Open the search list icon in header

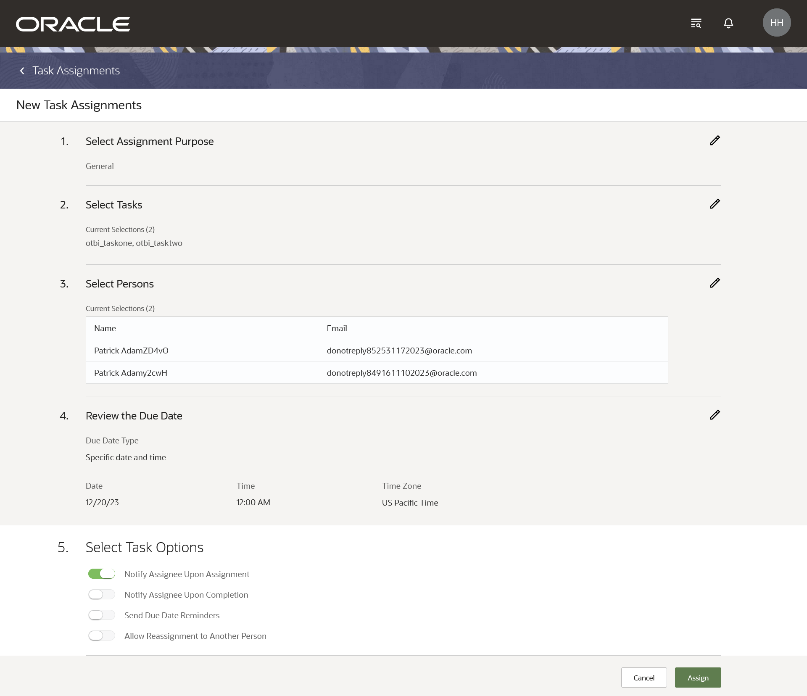pyautogui.click(x=696, y=23)
